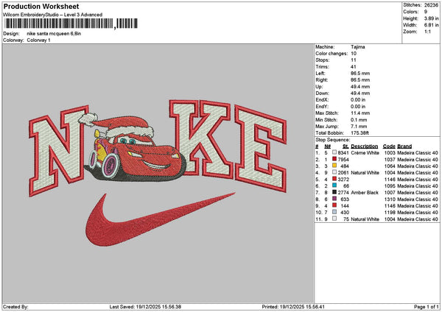Click the Production Worksheet title

41,6
